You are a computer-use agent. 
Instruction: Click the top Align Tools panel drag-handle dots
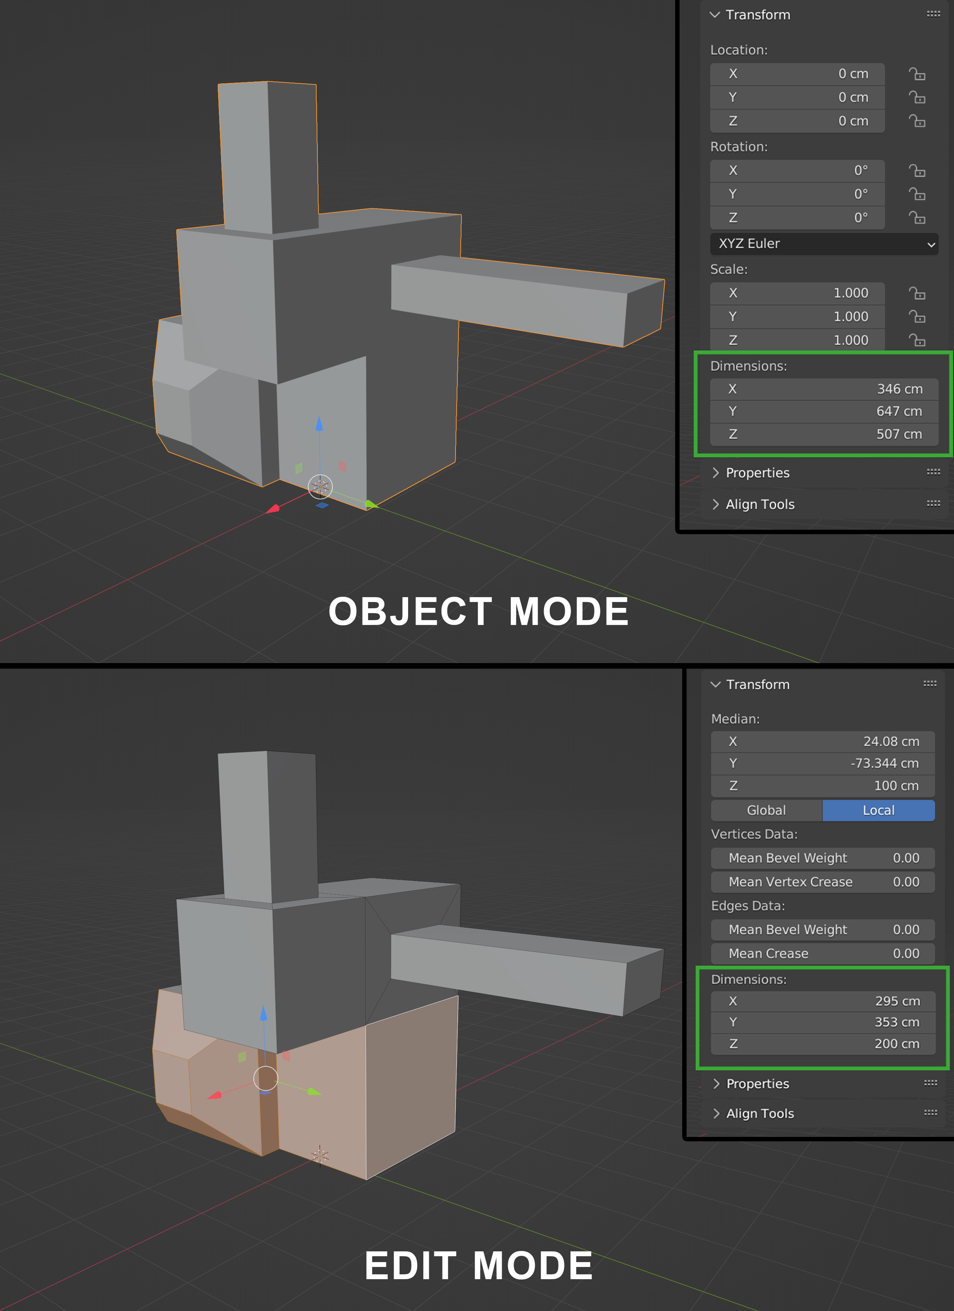click(x=933, y=503)
